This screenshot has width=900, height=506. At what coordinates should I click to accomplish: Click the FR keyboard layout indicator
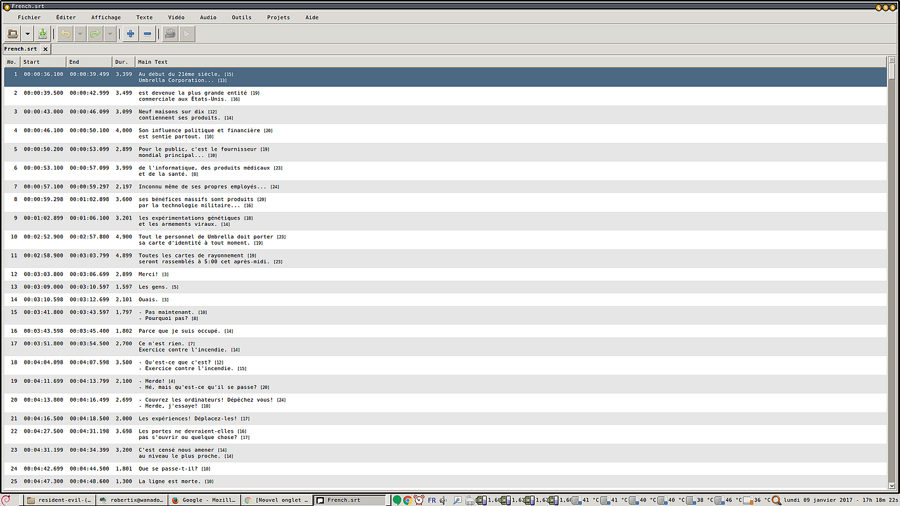click(432, 500)
